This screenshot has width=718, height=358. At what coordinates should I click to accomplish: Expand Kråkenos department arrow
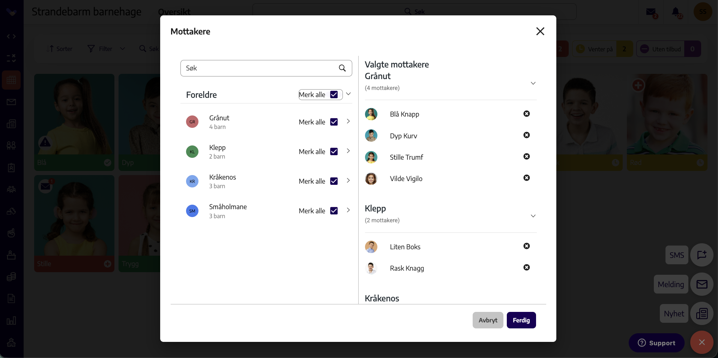tap(348, 180)
